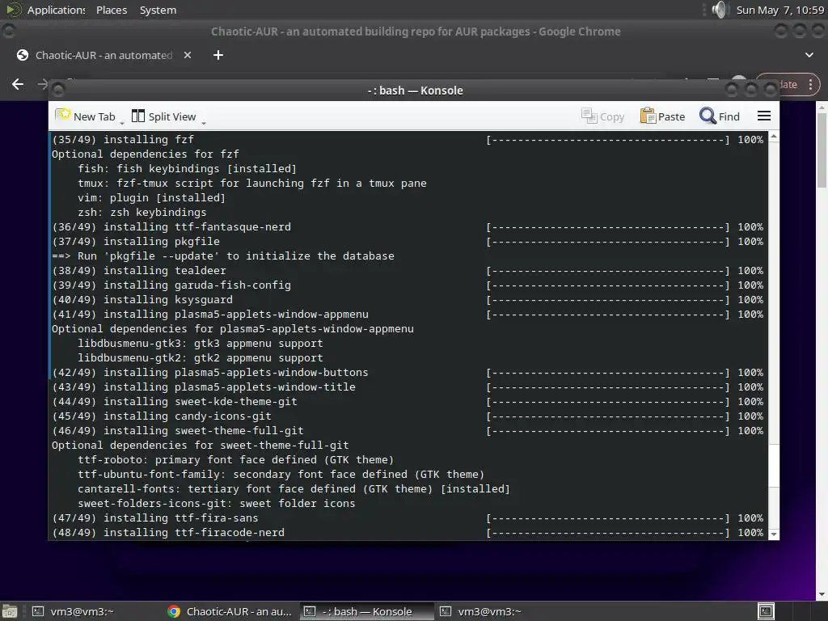828x621 pixels.
Task: Click the '(35/49) installing fzf' line
Action: [x=123, y=139]
